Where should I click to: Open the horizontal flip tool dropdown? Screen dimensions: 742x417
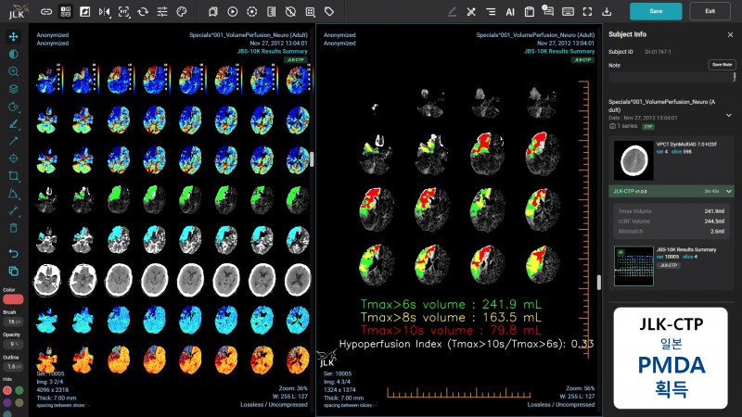[104, 12]
